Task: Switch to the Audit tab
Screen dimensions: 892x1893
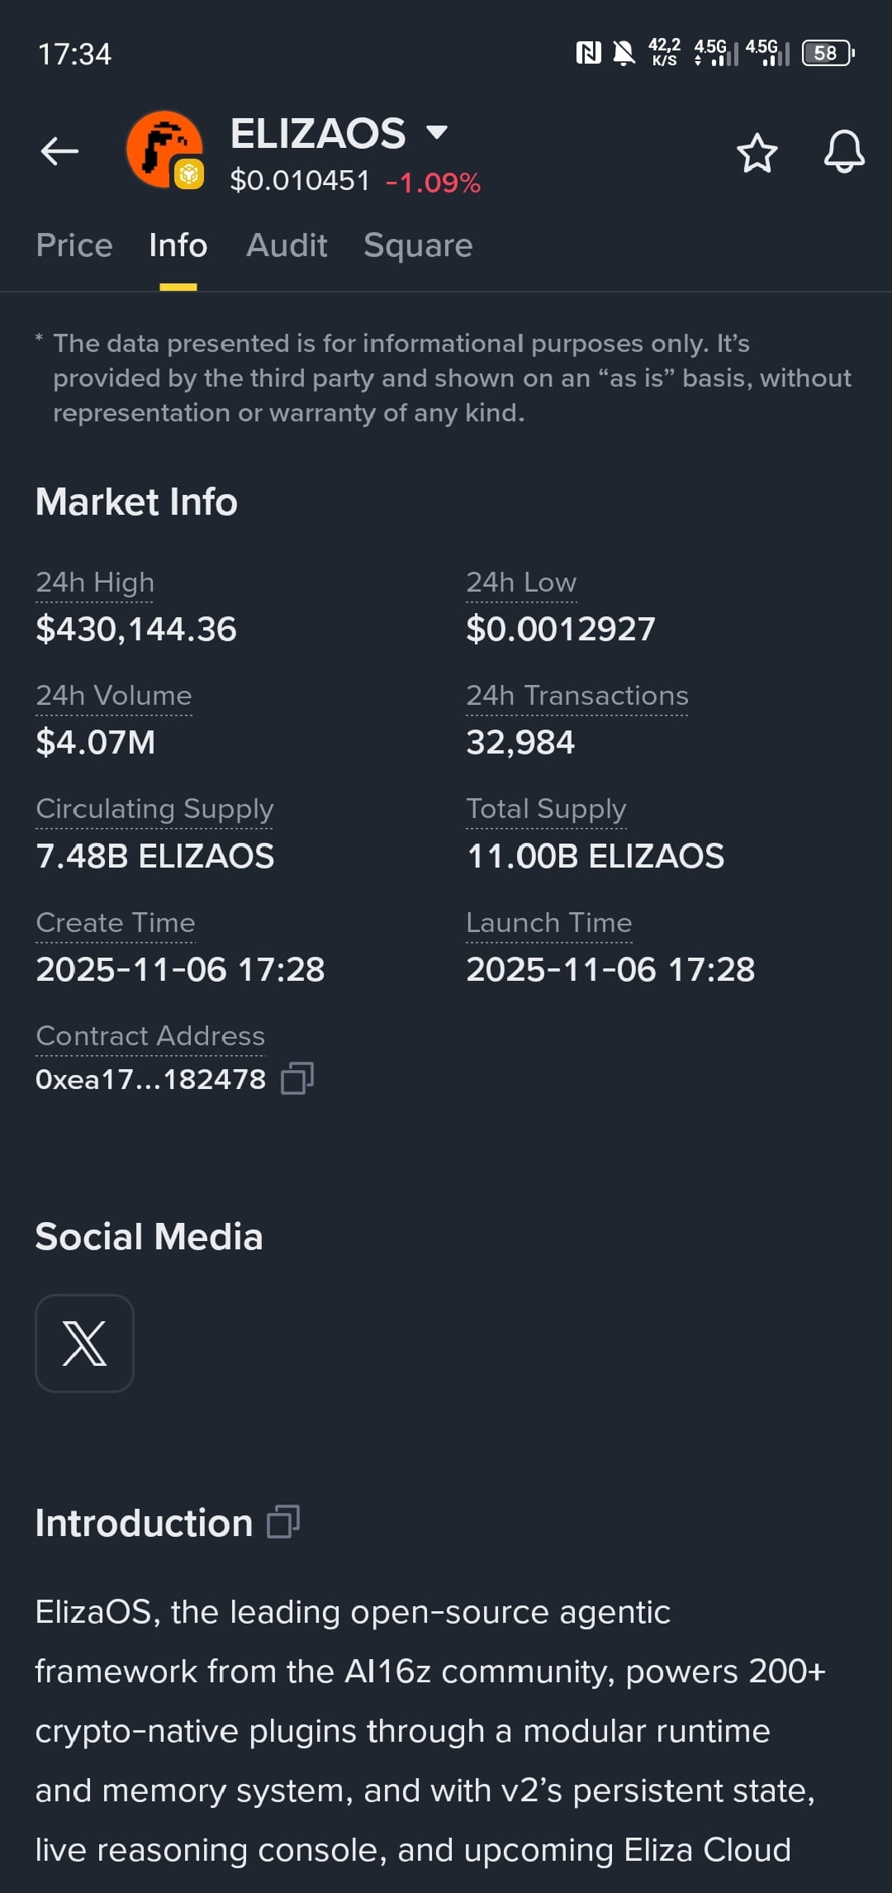Action: pyautogui.click(x=287, y=245)
